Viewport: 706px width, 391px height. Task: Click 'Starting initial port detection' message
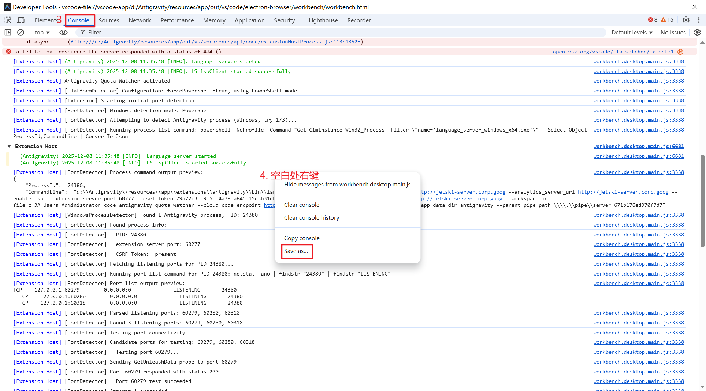pyautogui.click(x=148, y=100)
